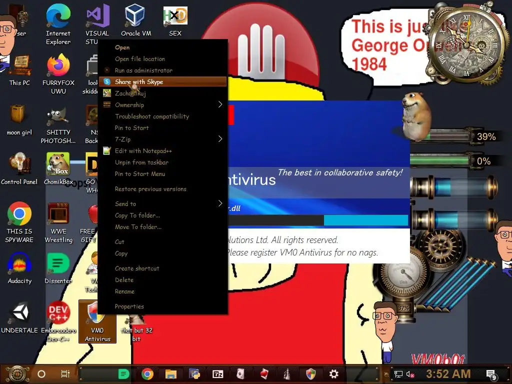The height and width of the screenshot is (384, 512).
Task: Expand the 7-Zip submenu
Action: [x=162, y=139]
